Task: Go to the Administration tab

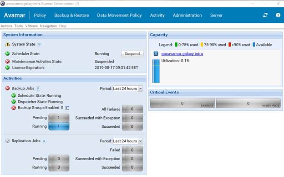Action: pos(187,15)
